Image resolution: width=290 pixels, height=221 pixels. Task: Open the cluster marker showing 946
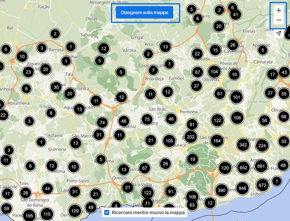pos(242,188)
